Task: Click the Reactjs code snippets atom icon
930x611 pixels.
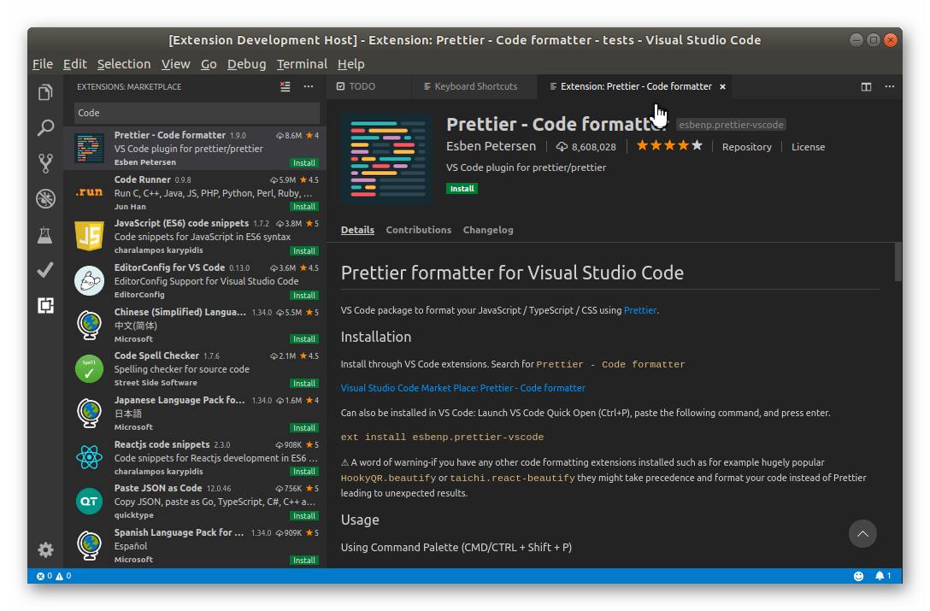Action: coord(89,457)
